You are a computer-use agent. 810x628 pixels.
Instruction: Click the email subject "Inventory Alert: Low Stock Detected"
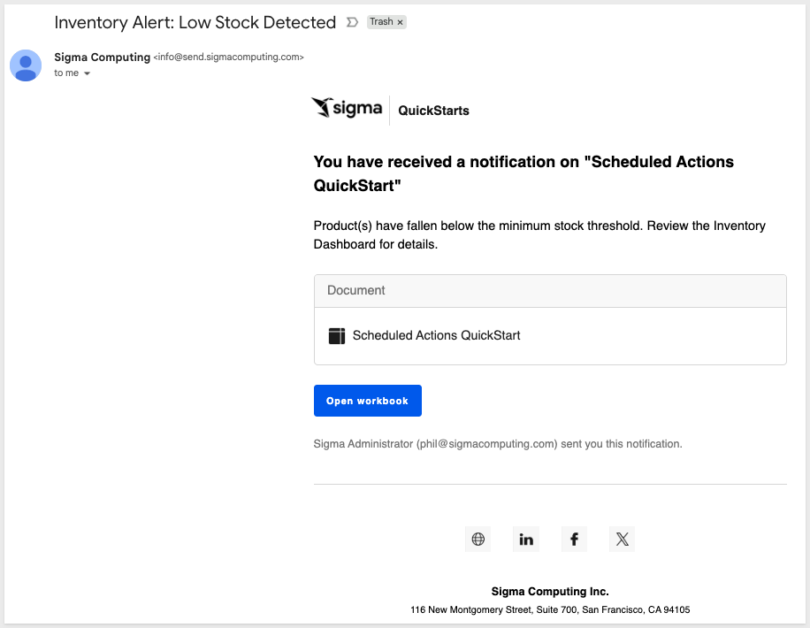(x=195, y=22)
